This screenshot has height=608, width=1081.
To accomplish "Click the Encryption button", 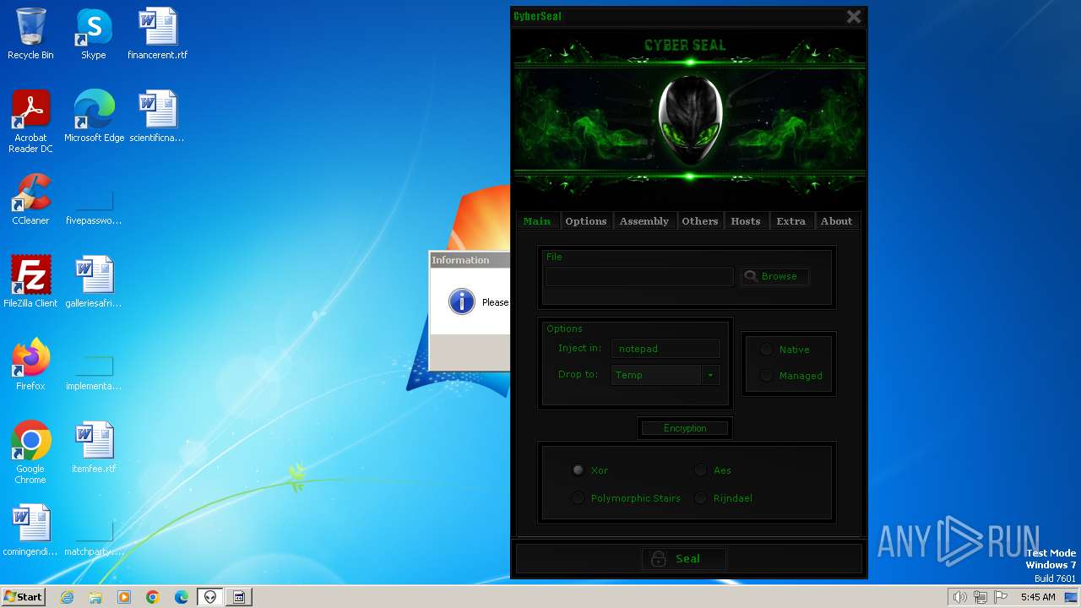I will click(685, 428).
